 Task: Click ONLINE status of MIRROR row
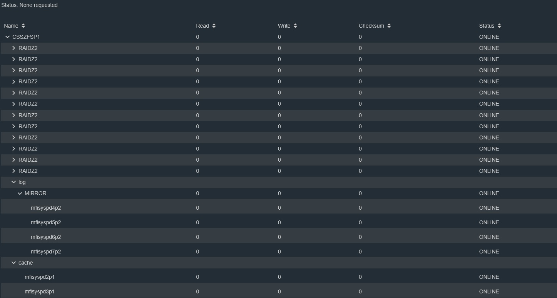[489, 193]
